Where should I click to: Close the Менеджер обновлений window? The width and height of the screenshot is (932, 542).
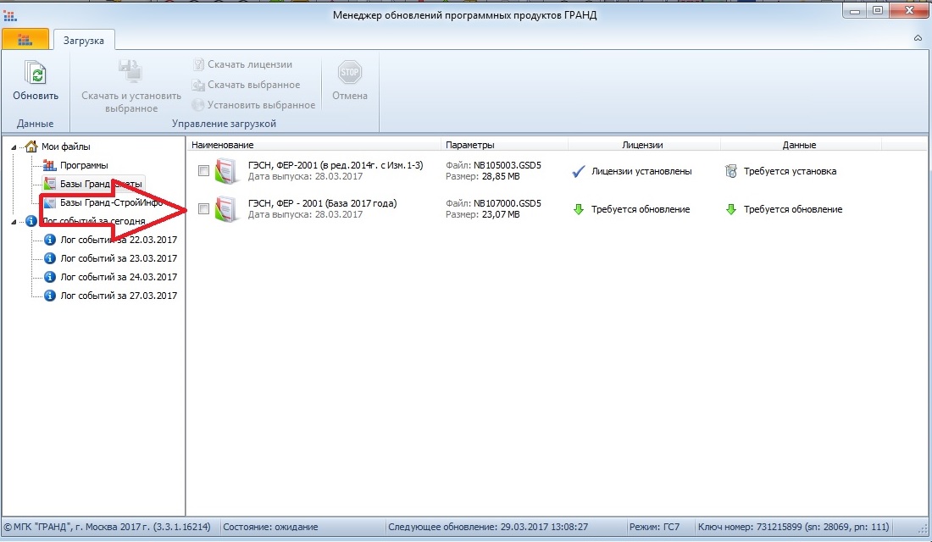909,11
